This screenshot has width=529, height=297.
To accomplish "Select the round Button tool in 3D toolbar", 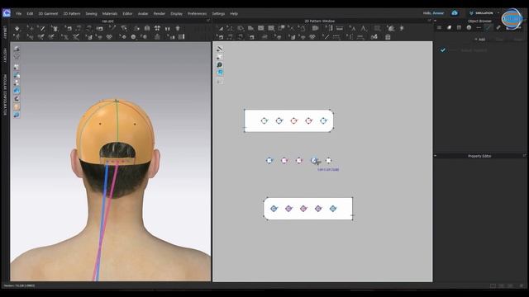I will 133,36.
